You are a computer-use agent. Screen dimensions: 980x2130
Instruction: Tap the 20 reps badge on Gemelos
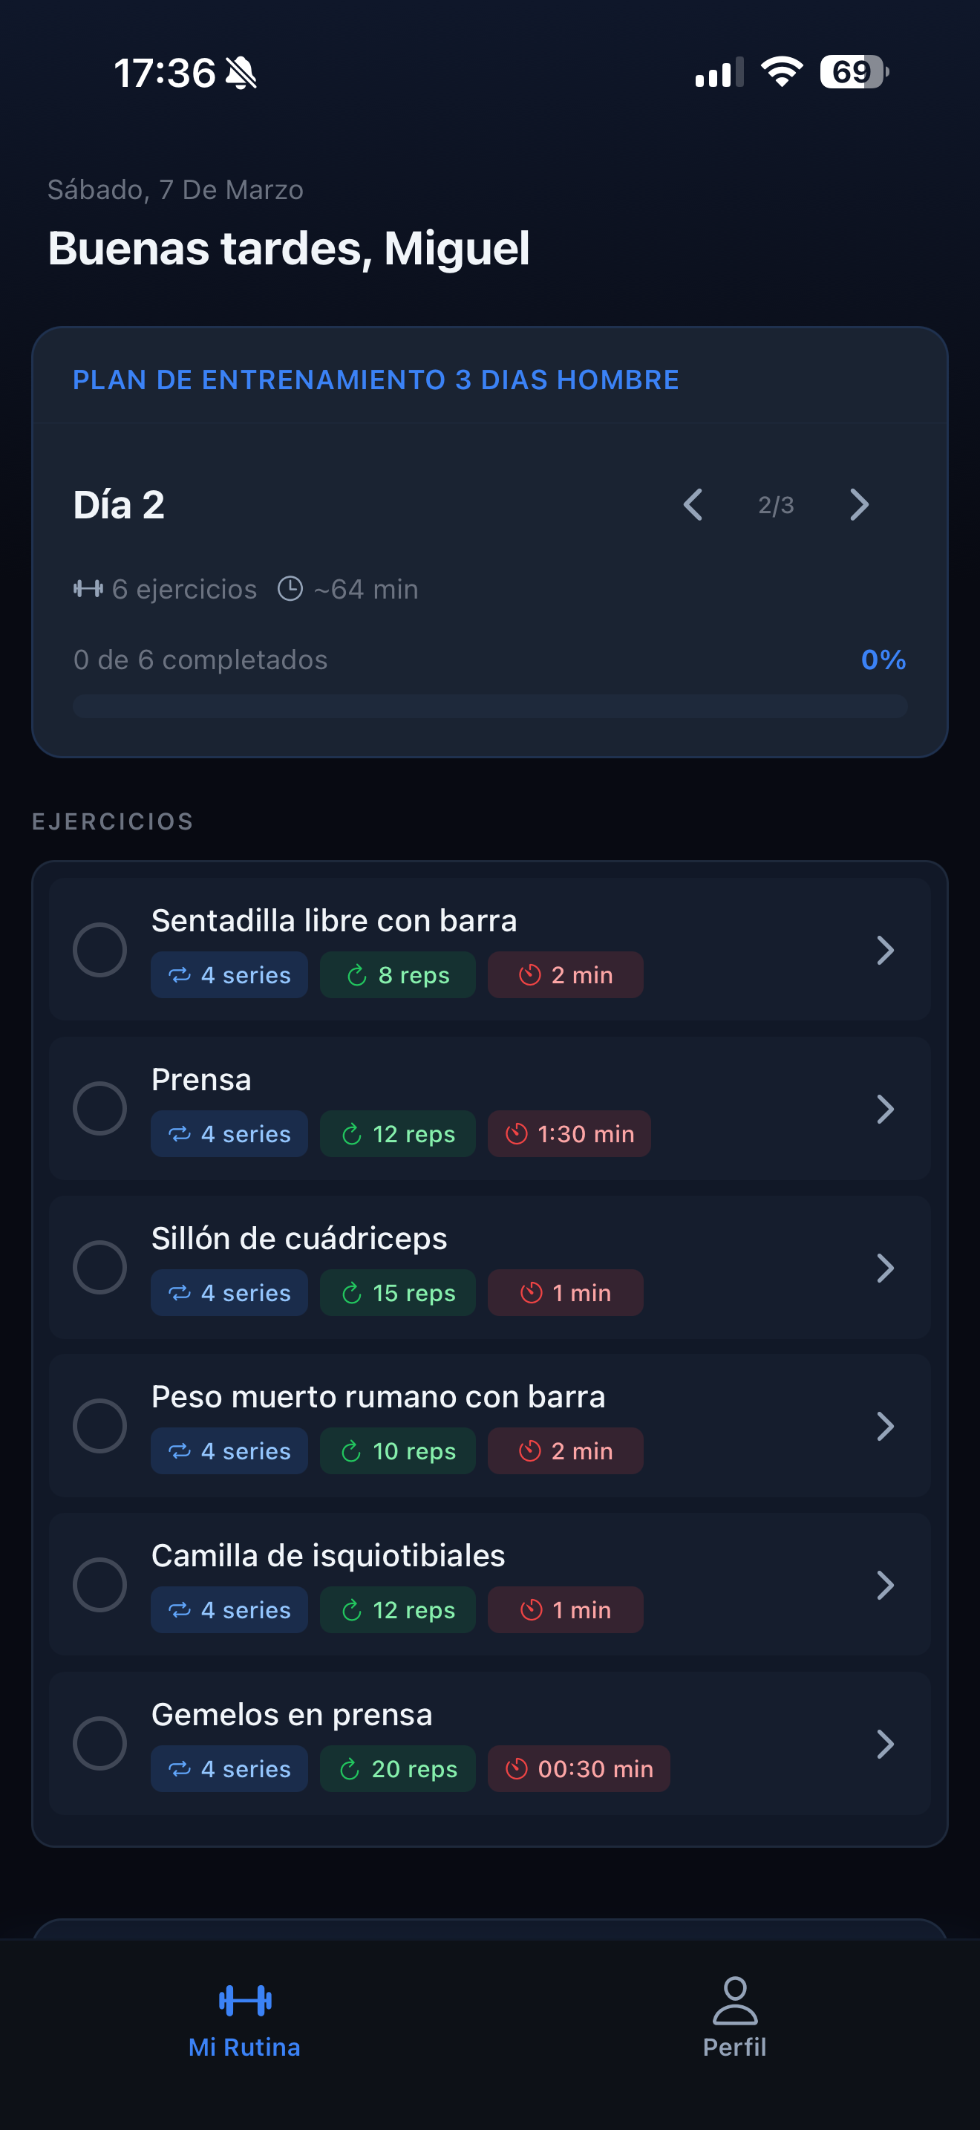pos(397,1768)
